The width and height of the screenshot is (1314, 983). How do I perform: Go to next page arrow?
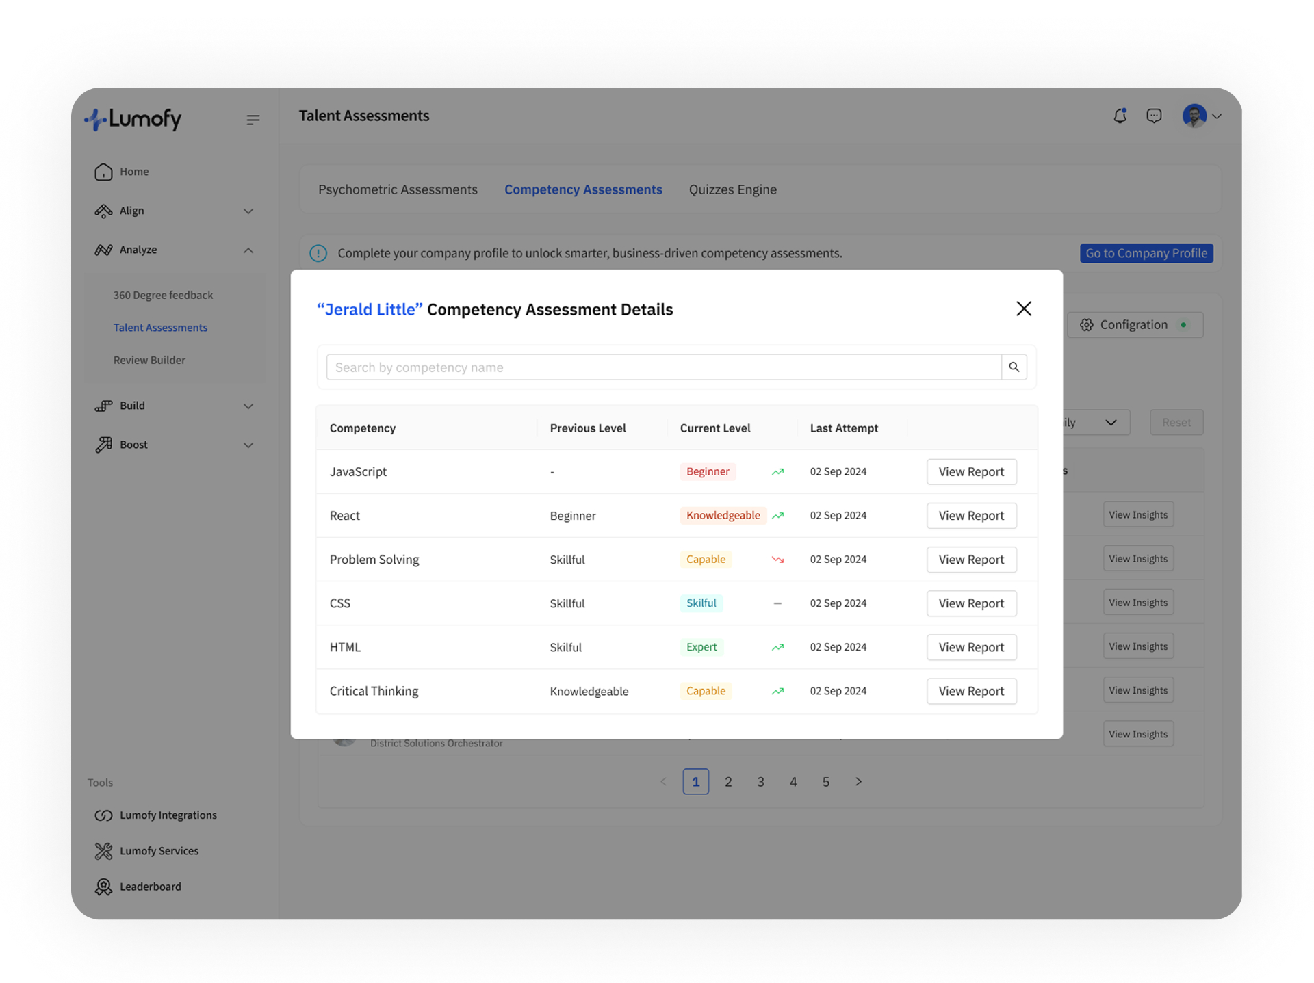tap(858, 781)
